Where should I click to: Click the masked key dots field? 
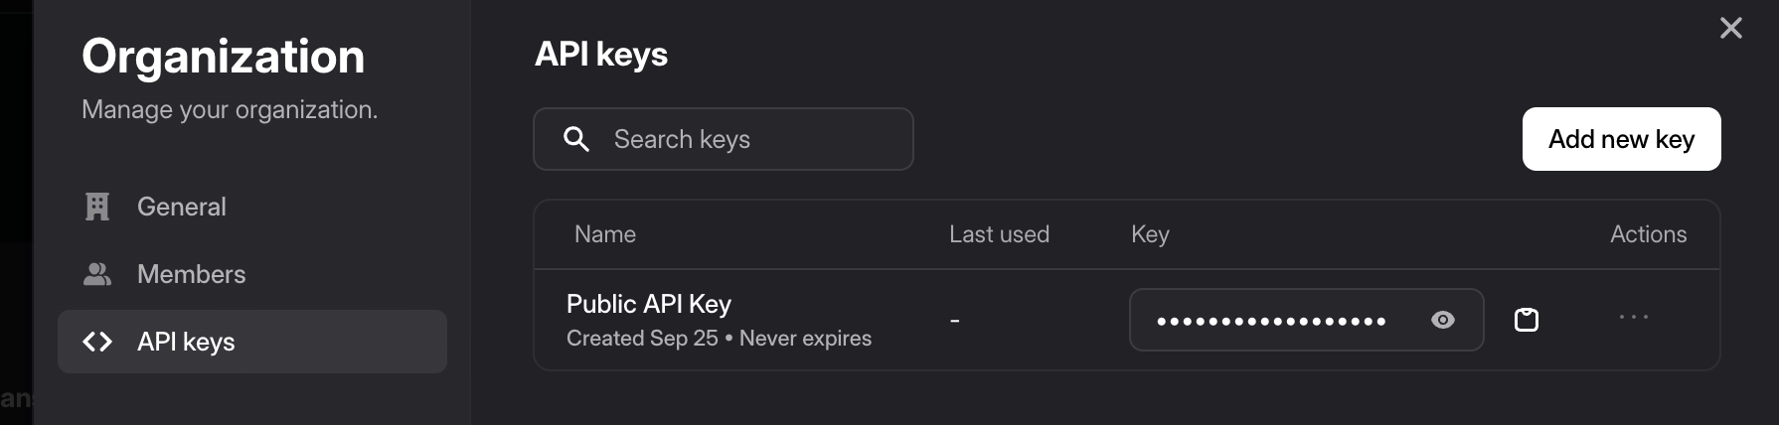click(x=1270, y=321)
